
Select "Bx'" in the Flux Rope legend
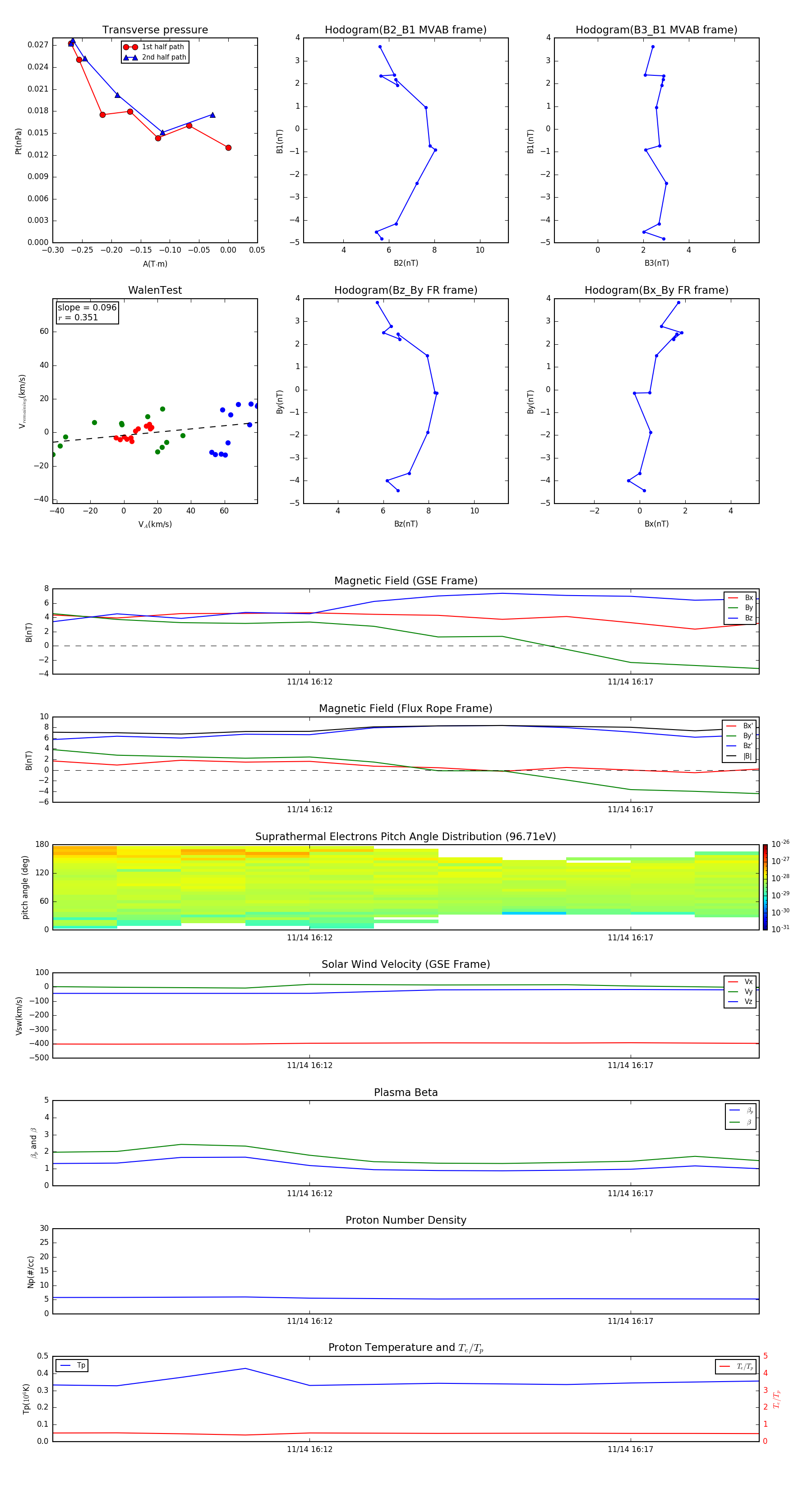point(739,726)
